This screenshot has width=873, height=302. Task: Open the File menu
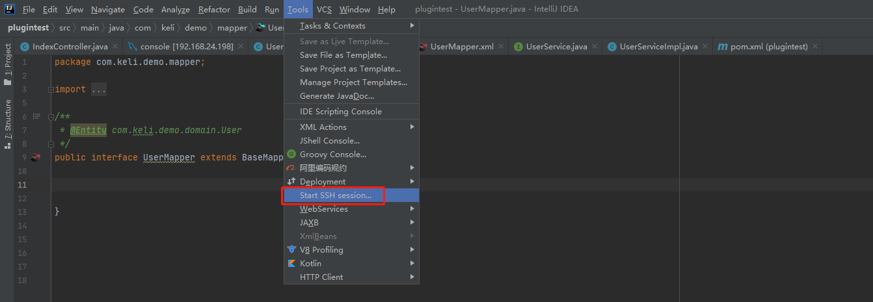(29, 9)
